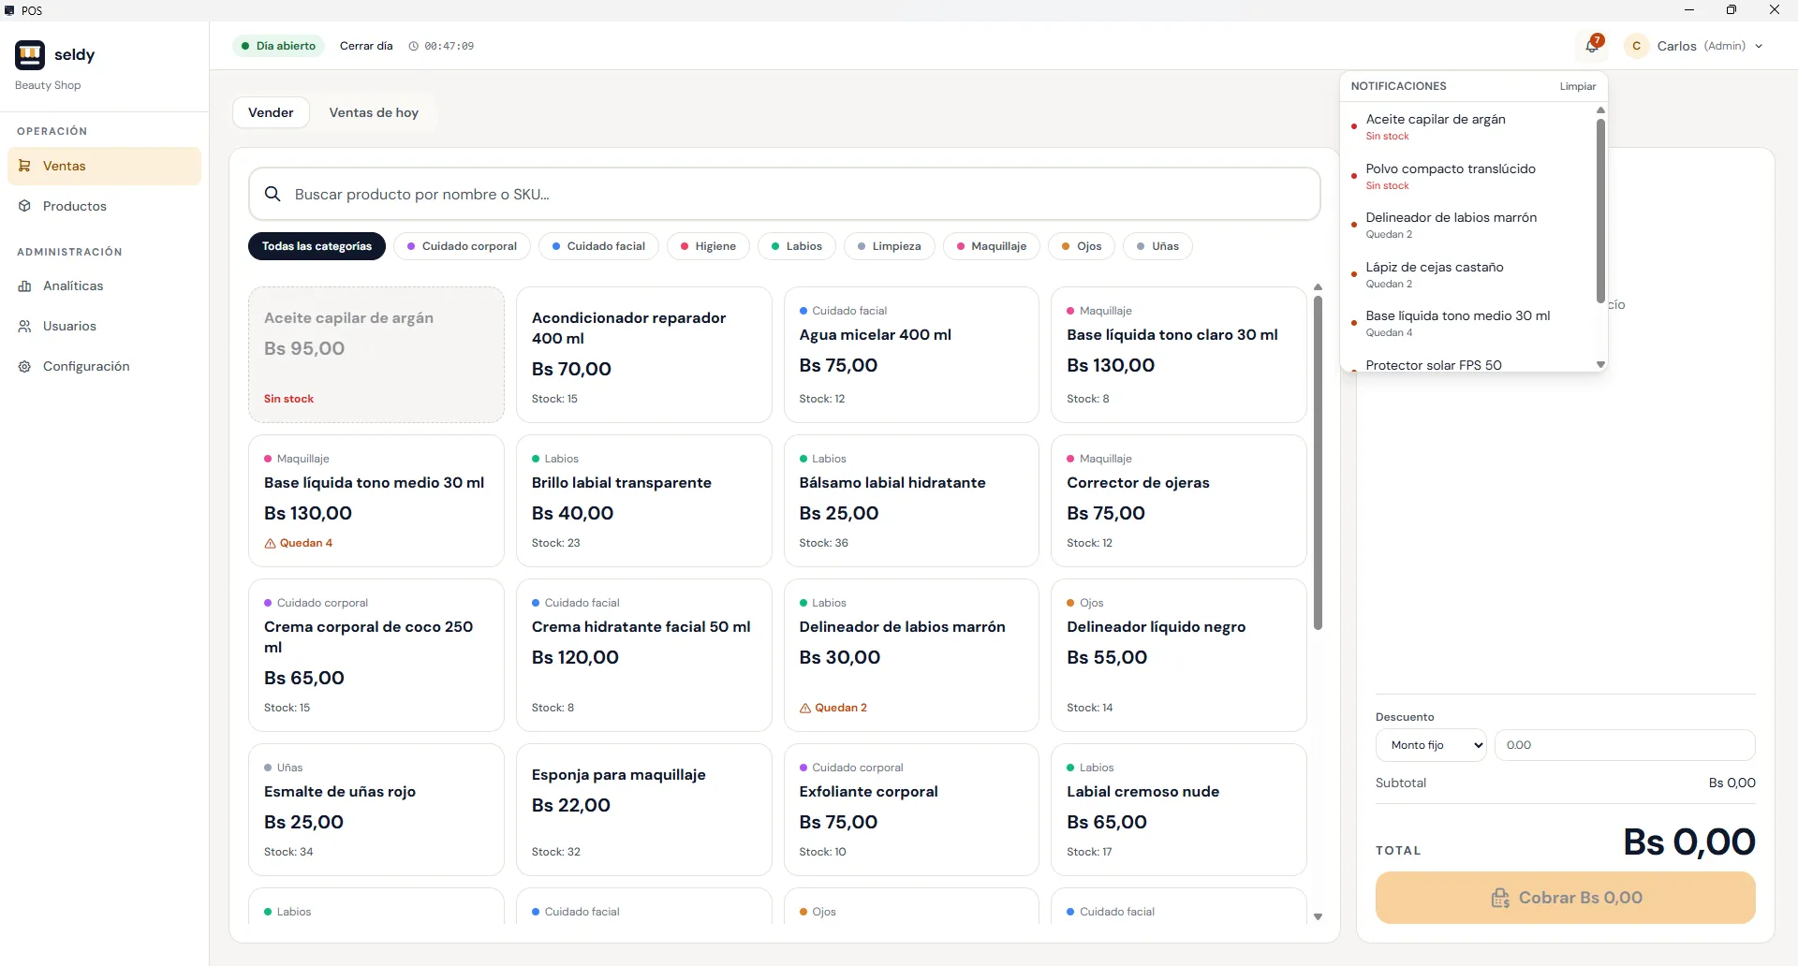1798x966 pixels.
Task: Filter by Cuidado corporal category
Action: point(462,246)
